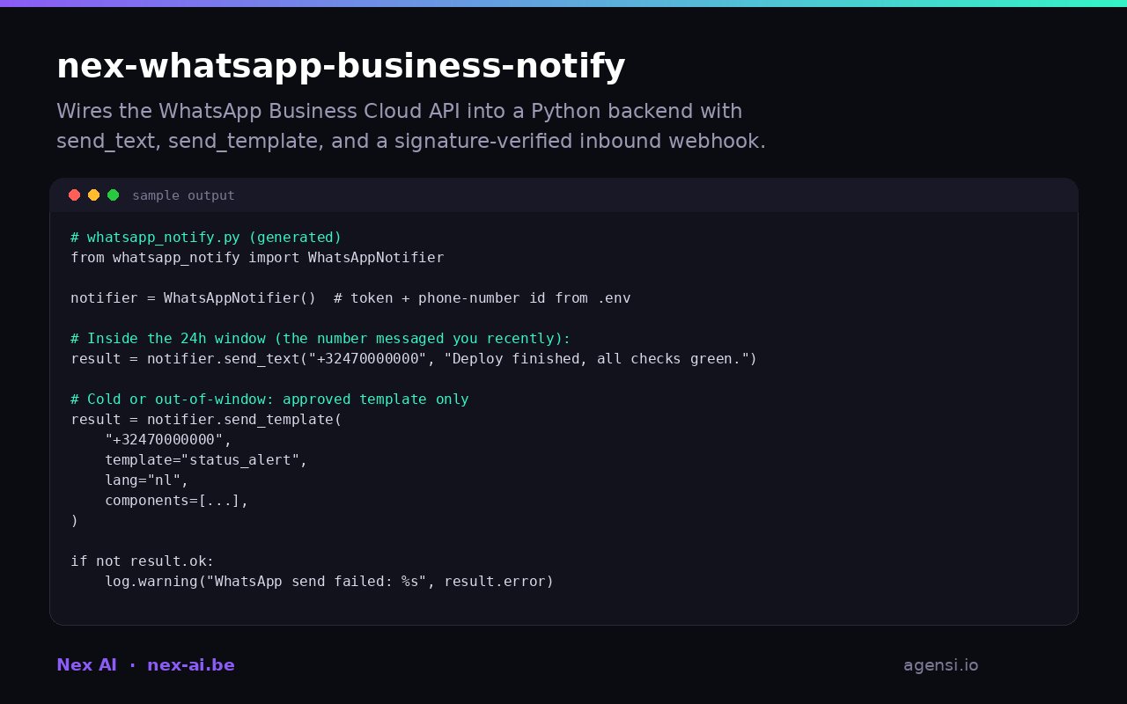Image resolution: width=1127 pixels, height=704 pixels.
Task: Click the 'if not result.ok:' line
Action: pos(143,561)
